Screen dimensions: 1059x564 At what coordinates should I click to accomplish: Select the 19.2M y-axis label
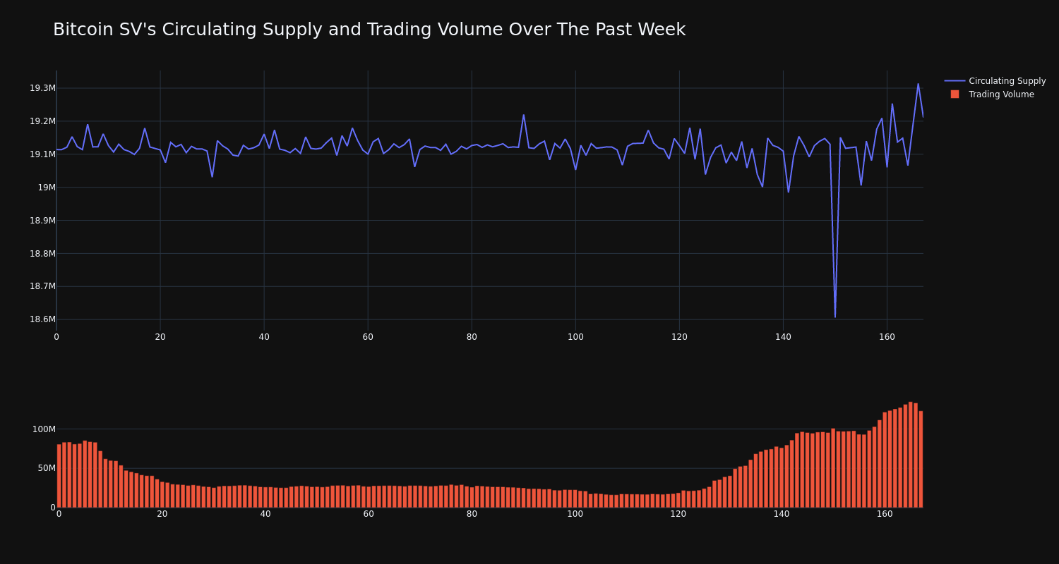tap(42, 121)
